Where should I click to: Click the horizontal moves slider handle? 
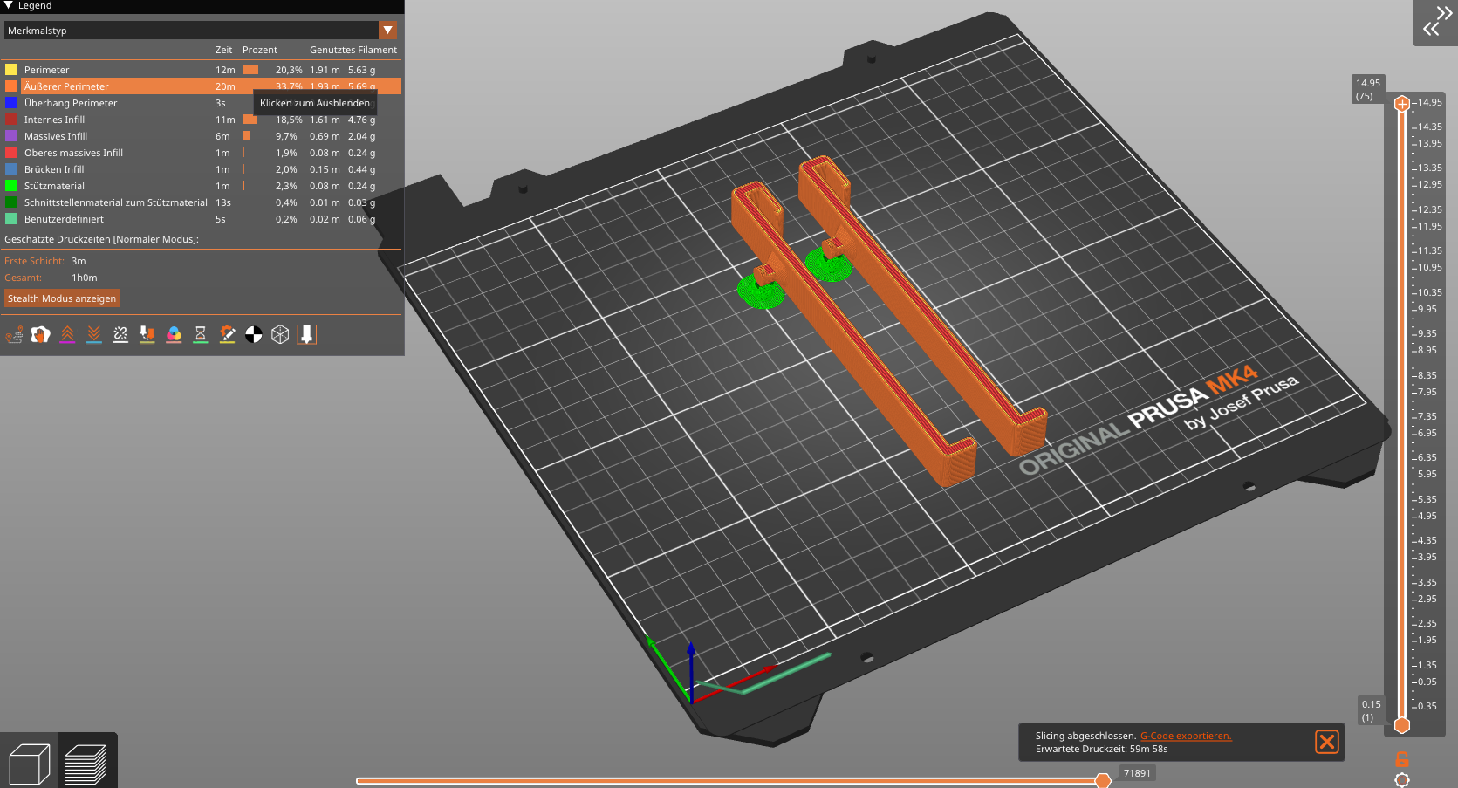(1103, 780)
